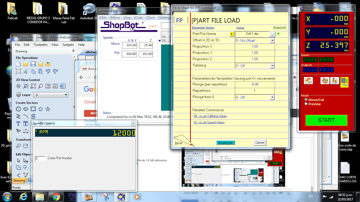The height and width of the screenshot is (202, 360).
Task: Select the Pan view tool in VCarve
Action: point(18,86)
